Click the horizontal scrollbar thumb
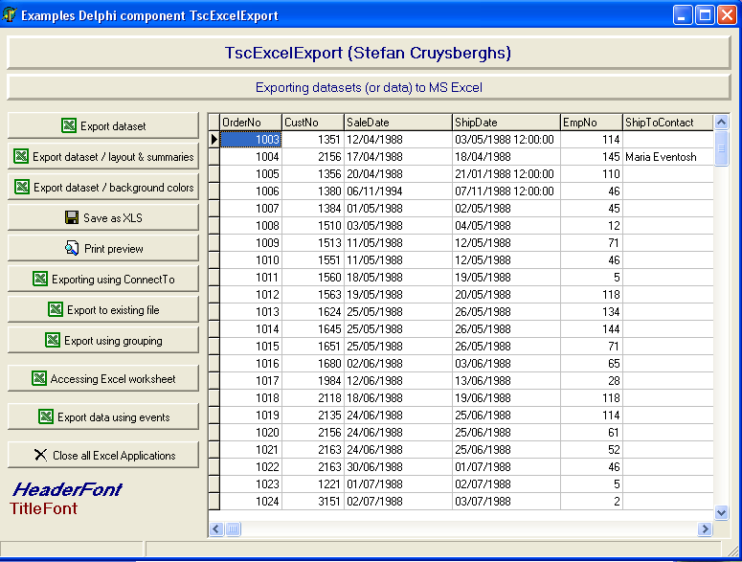Viewport: 742px width, 562px height. click(x=233, y=528)
